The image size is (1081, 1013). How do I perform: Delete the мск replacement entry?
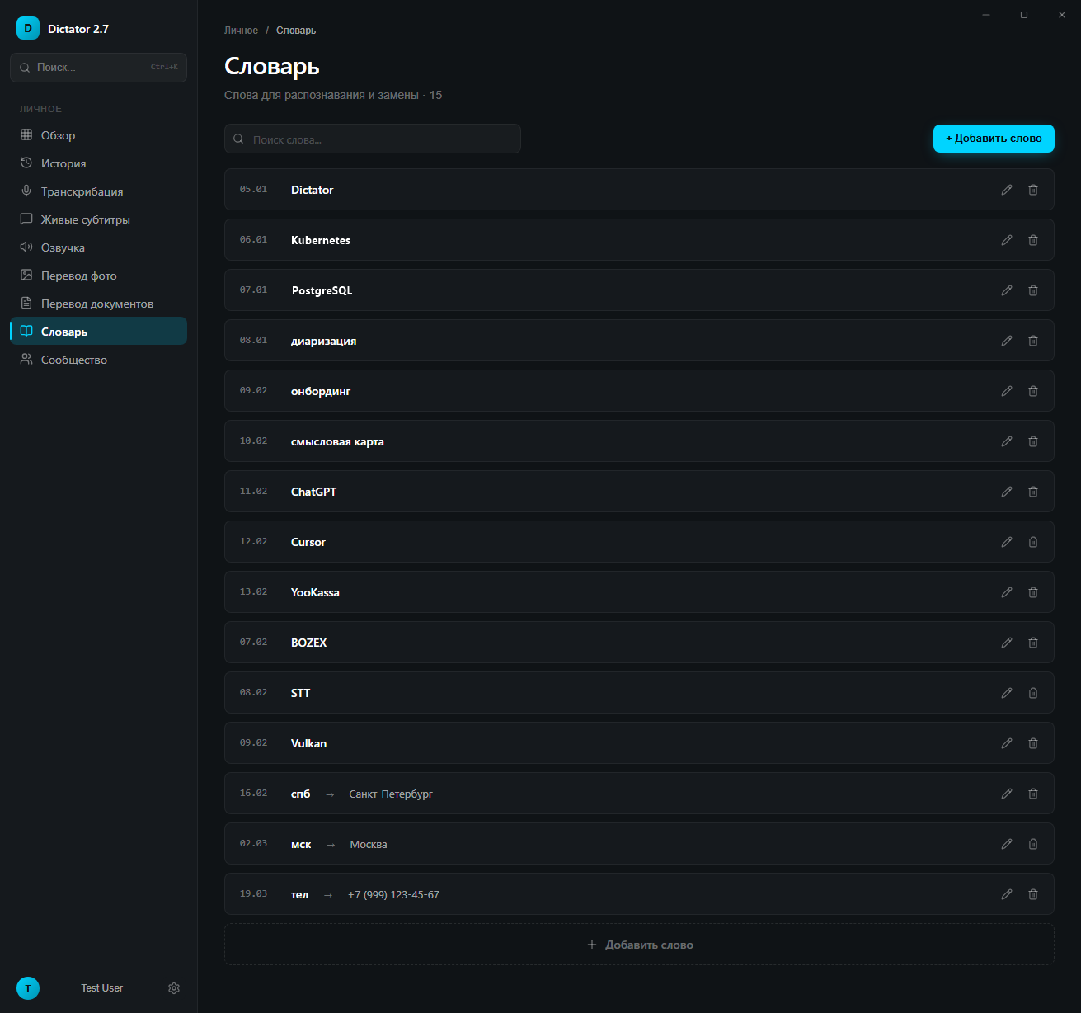click(1033, 844)
